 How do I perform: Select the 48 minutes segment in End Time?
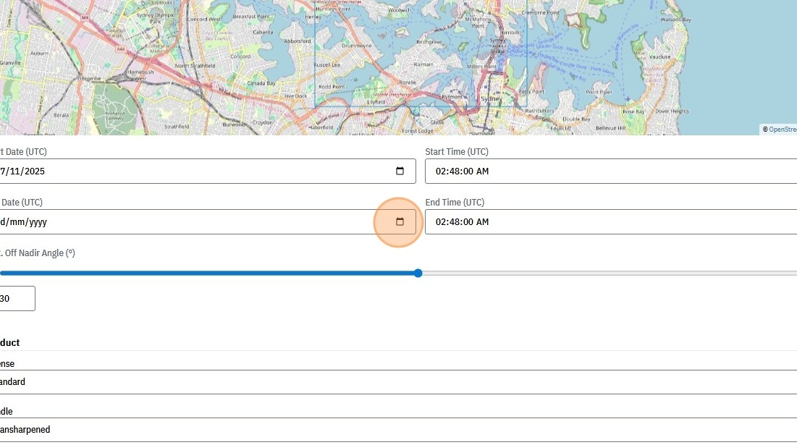point(453,222)
